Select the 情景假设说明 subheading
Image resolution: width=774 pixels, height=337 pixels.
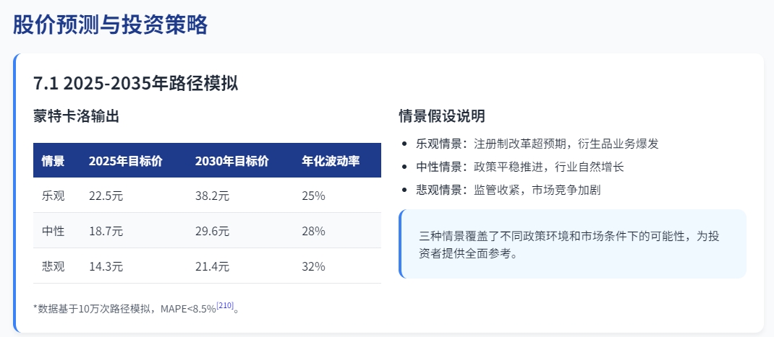(x=442, y=116)
